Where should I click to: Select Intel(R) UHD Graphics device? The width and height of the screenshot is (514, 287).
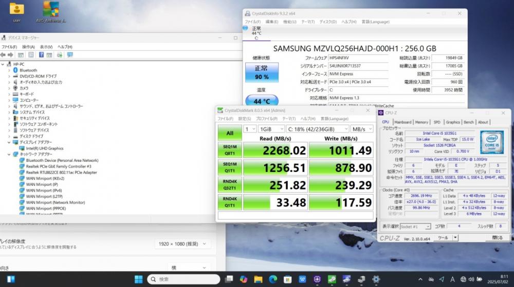pos(45,148)
